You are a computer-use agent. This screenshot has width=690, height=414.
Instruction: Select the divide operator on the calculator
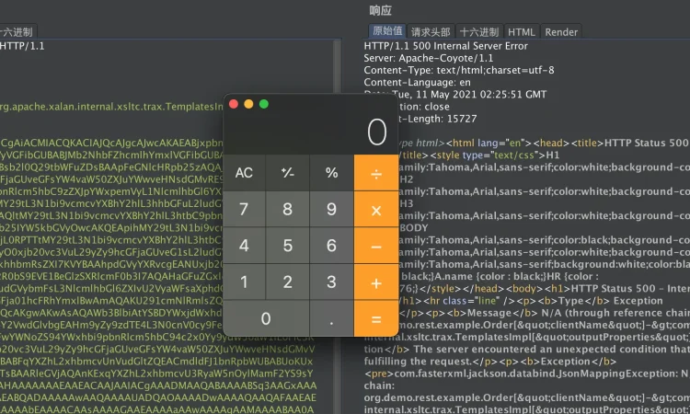pos(376,172)
